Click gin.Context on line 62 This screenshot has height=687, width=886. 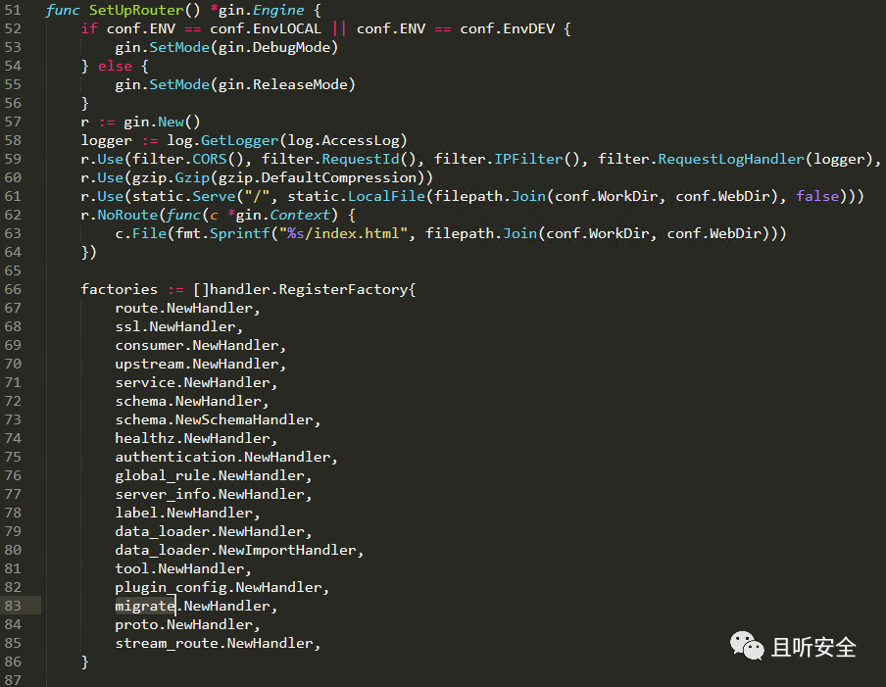283,216
